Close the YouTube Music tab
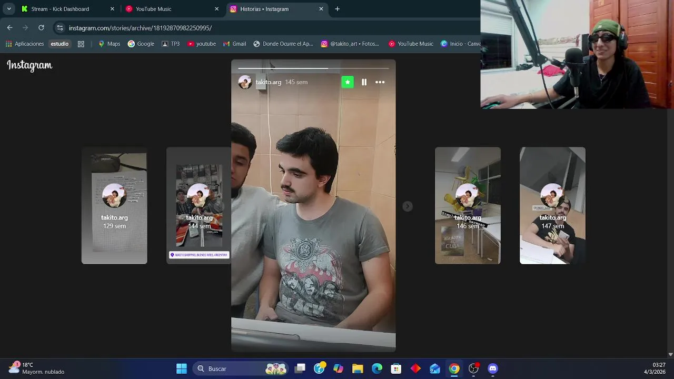This screenshot has height=379, width=674. 216,9
